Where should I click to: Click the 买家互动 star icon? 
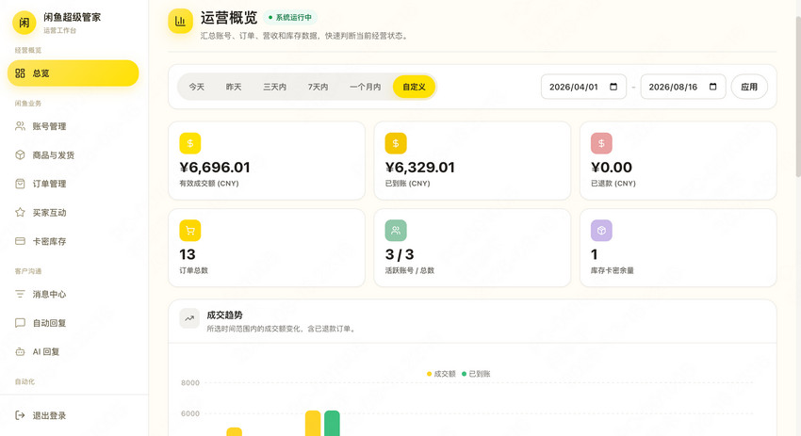20,213
